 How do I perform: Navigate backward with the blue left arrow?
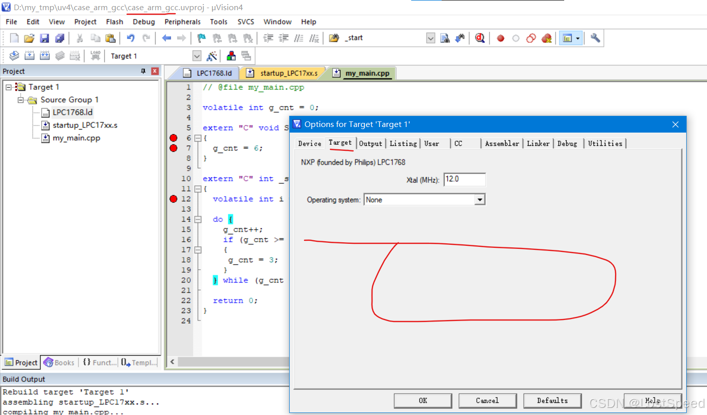pyautogui.click(x=166, y=38)
